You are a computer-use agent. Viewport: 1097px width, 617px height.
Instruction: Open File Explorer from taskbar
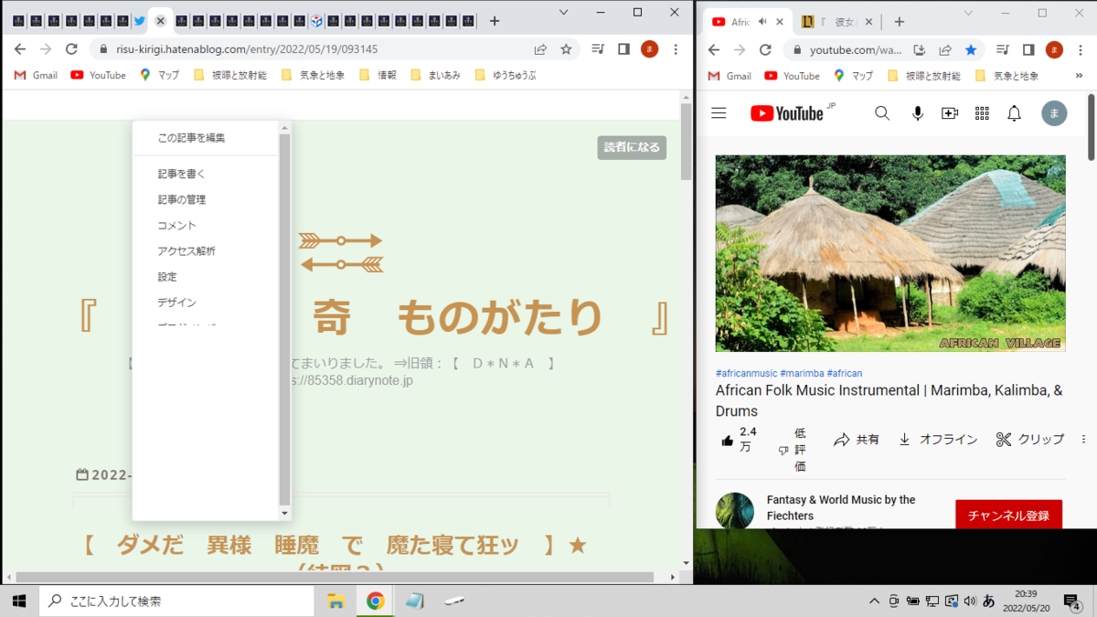point(335,601)
